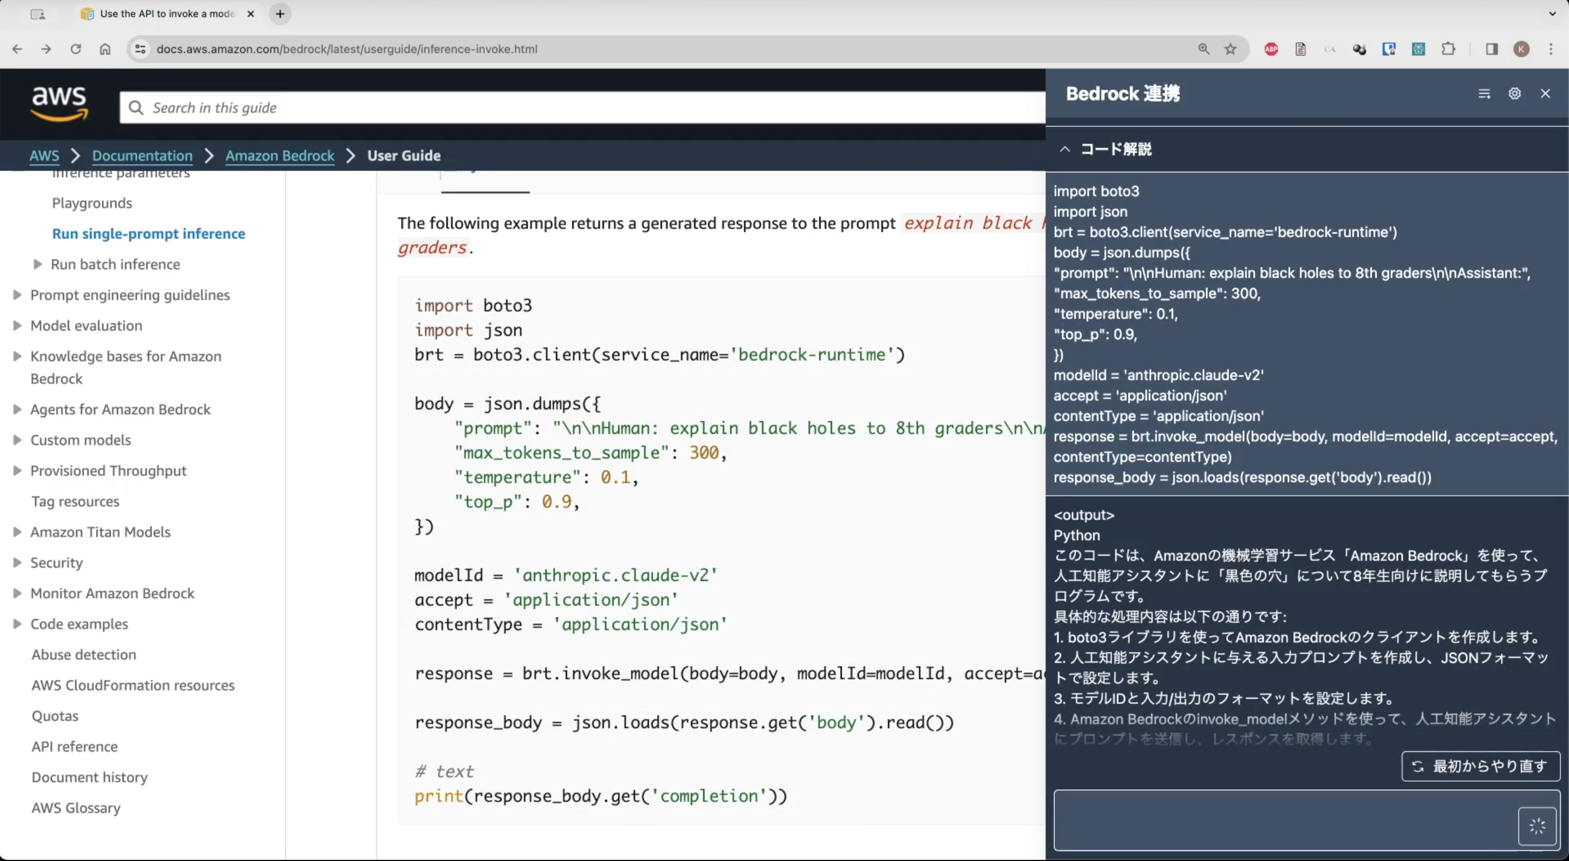Expand the Code examples section

16,623
